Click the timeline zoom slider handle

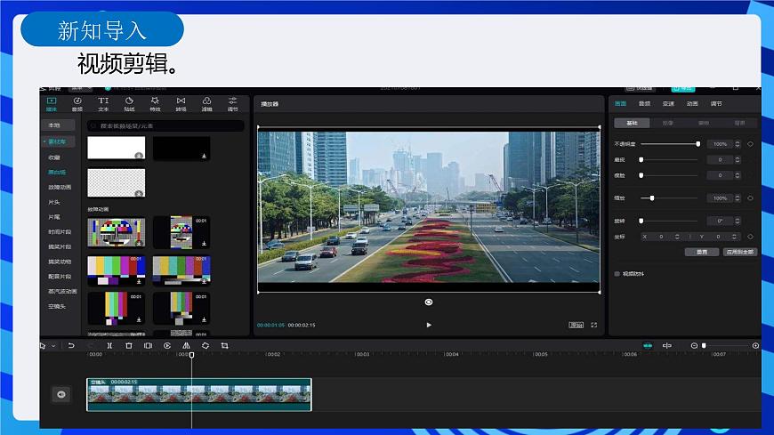pos(704,346)
